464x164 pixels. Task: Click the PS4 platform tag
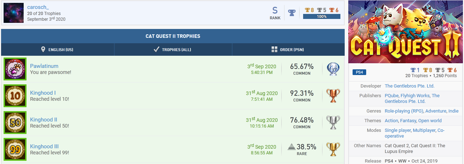[359, 72]
